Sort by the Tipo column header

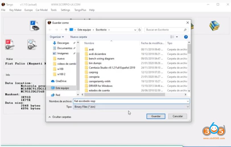[170, 43]
